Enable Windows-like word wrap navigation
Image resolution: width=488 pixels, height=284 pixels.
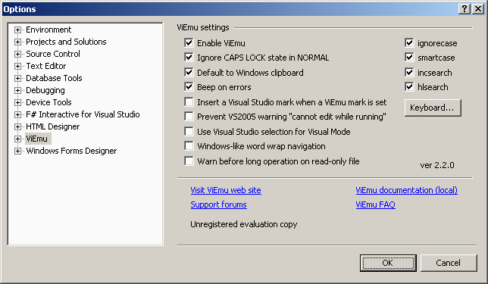pos(189,146)
